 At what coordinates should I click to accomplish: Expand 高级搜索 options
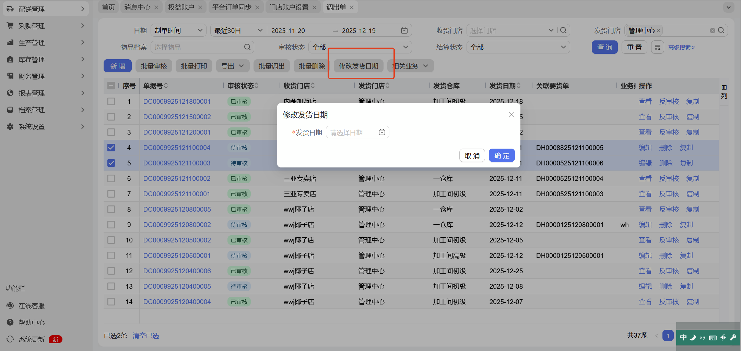tap(681, 47)
